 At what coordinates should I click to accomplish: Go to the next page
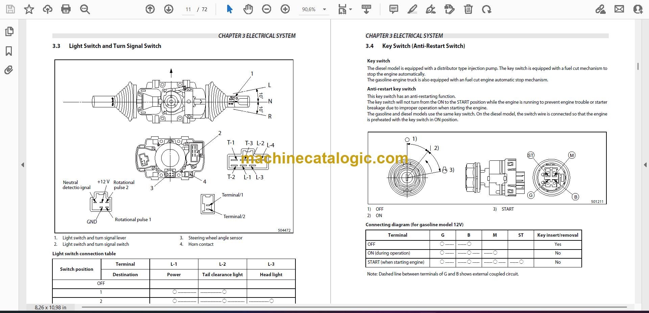coord(169,9)
